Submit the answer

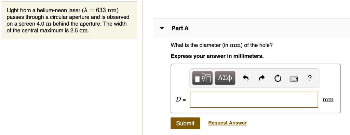185,123
